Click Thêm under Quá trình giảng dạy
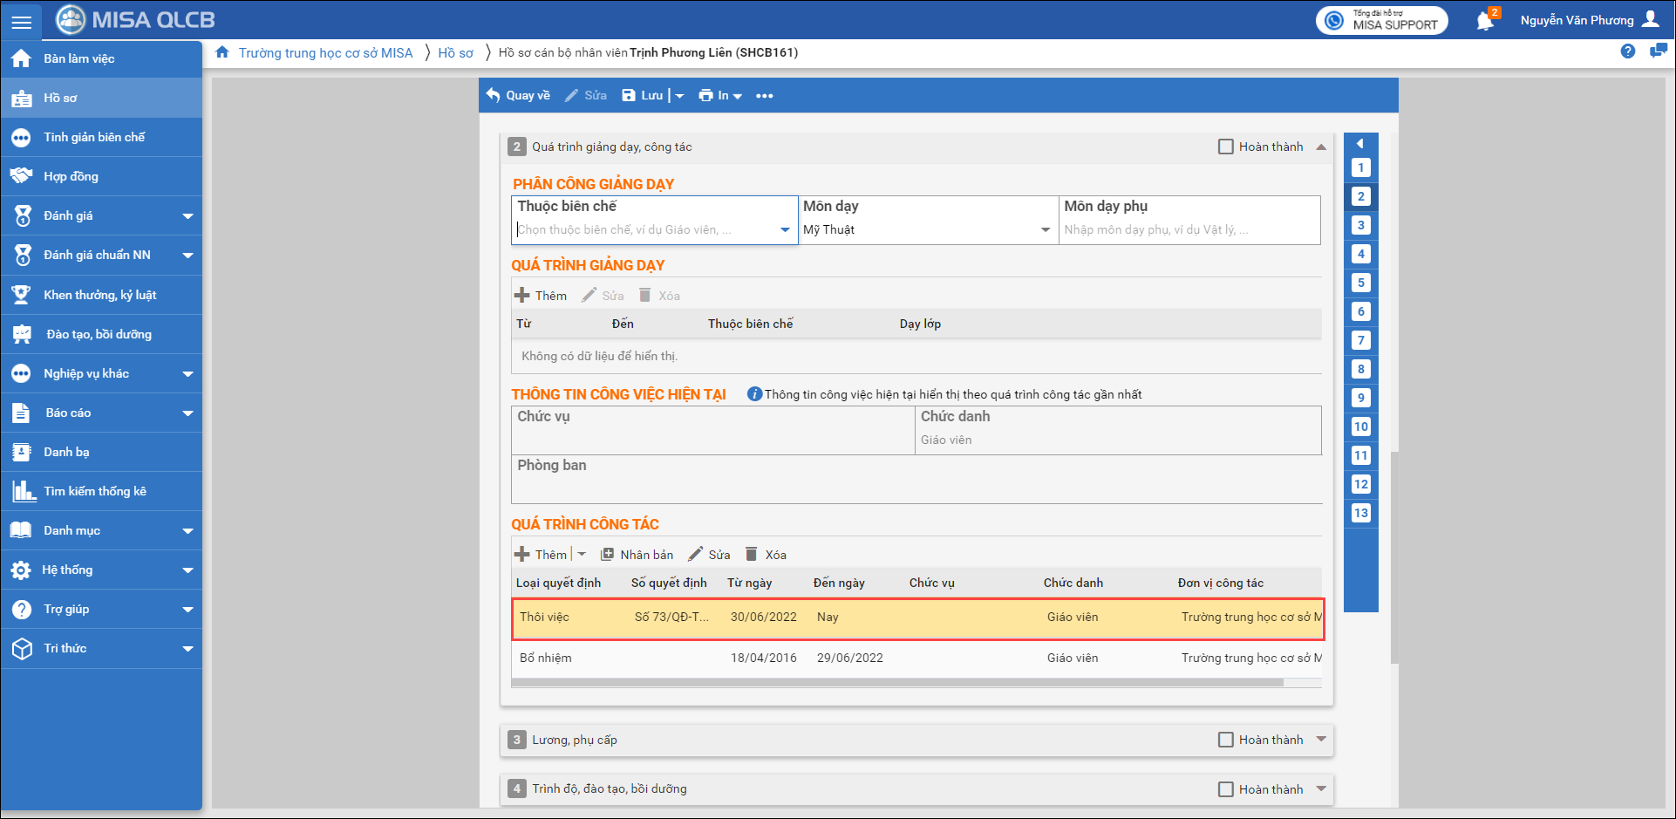 coord(541,296)
